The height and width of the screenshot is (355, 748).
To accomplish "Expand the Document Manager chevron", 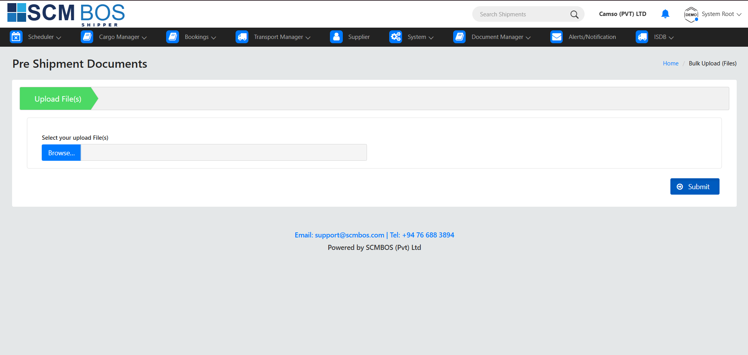I will [x=528, y=38].
